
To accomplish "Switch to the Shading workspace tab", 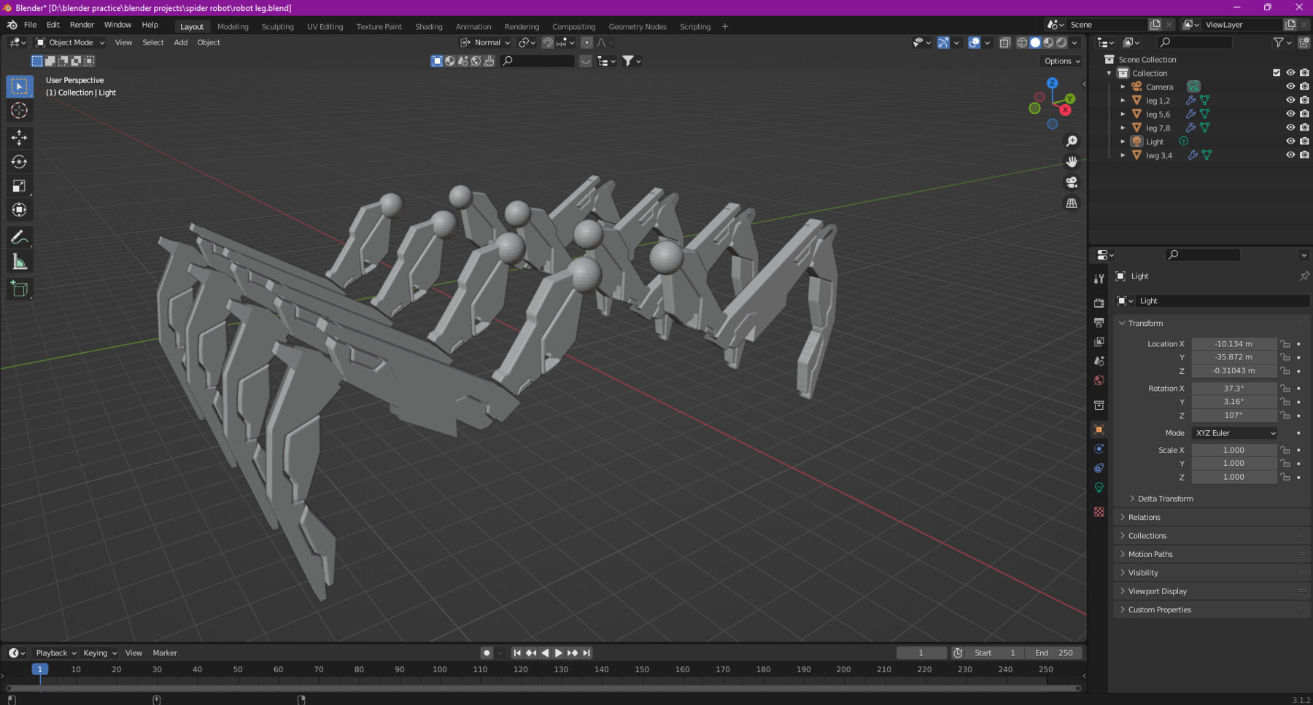I will point(429,26).
